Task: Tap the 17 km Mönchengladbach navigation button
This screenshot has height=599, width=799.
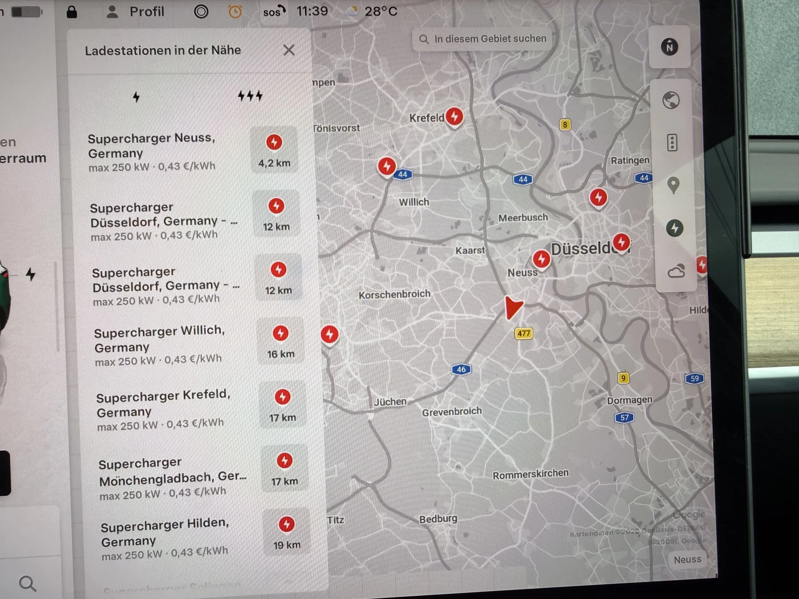Action: tap(285, 468)
